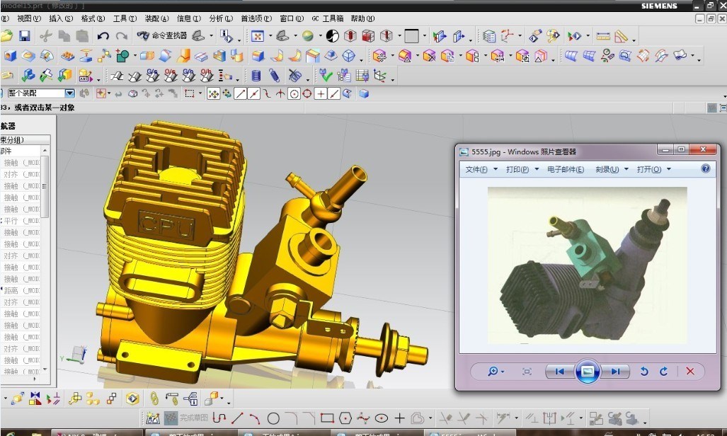Toggle snap to intersection cross-arrow icon

(280, 93)
